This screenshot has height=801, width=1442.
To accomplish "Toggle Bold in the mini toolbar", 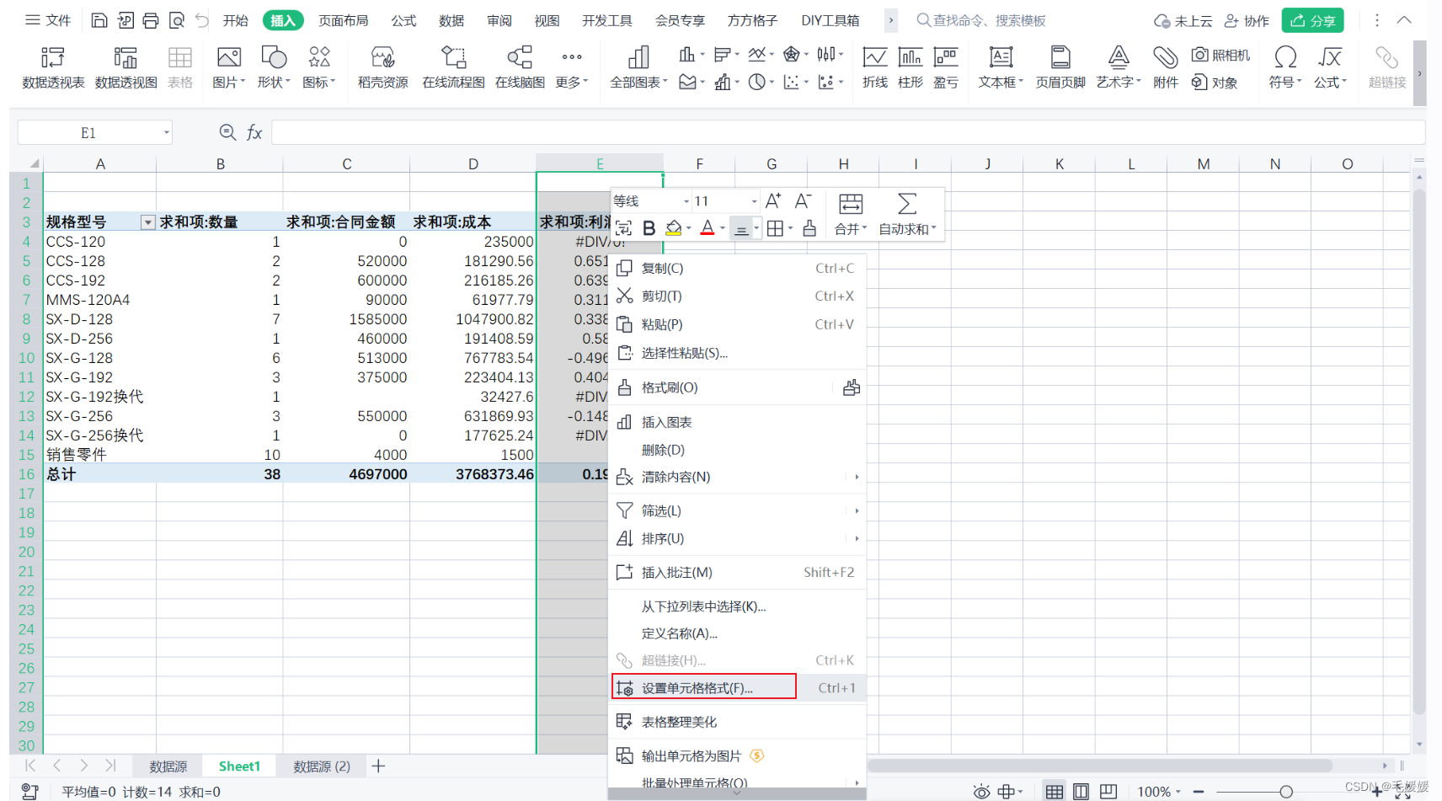I will pyautogui.click(x=649, y=228).
